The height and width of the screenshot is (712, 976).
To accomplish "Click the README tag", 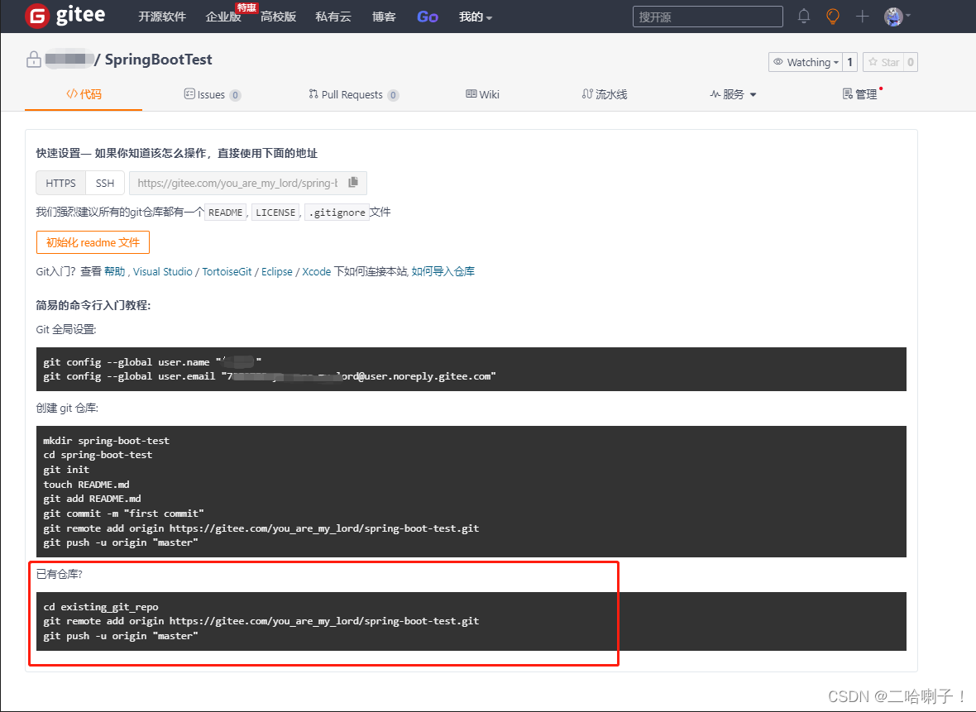I will (225, 213).
